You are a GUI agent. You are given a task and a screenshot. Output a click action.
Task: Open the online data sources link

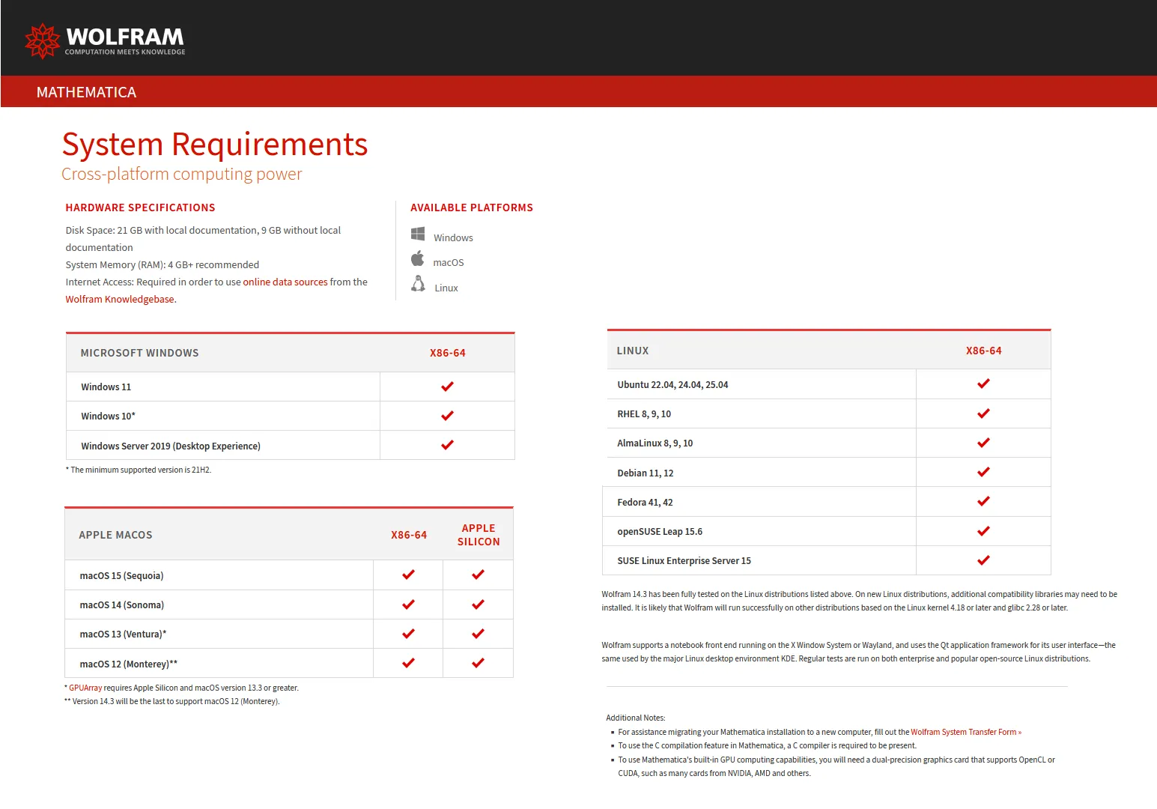pos(285,282)
